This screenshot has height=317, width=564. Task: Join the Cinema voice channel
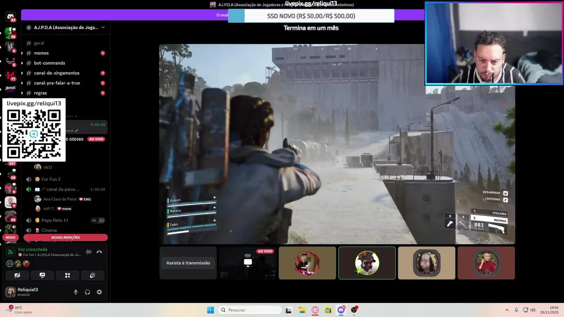(x=65, y=230)
